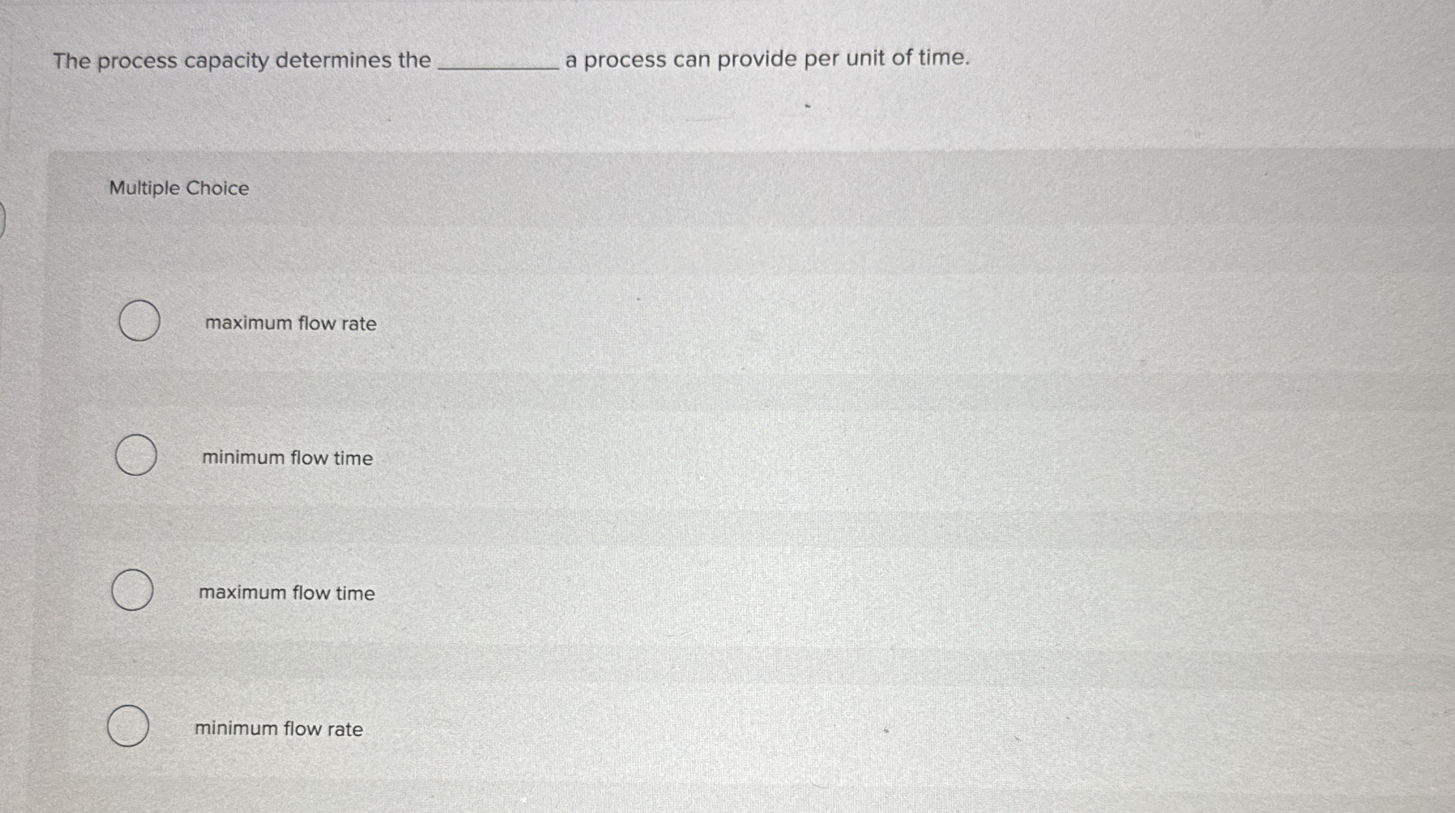Select the "minimum flow rate" radio button
The height and width of the screenshot is (813, 1455).
pos(128,727)
